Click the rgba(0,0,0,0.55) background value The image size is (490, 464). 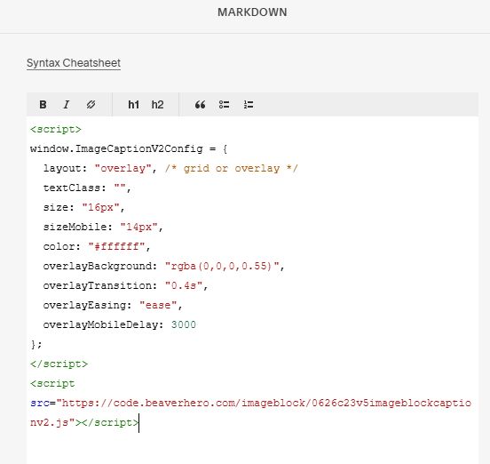point(222,266)
